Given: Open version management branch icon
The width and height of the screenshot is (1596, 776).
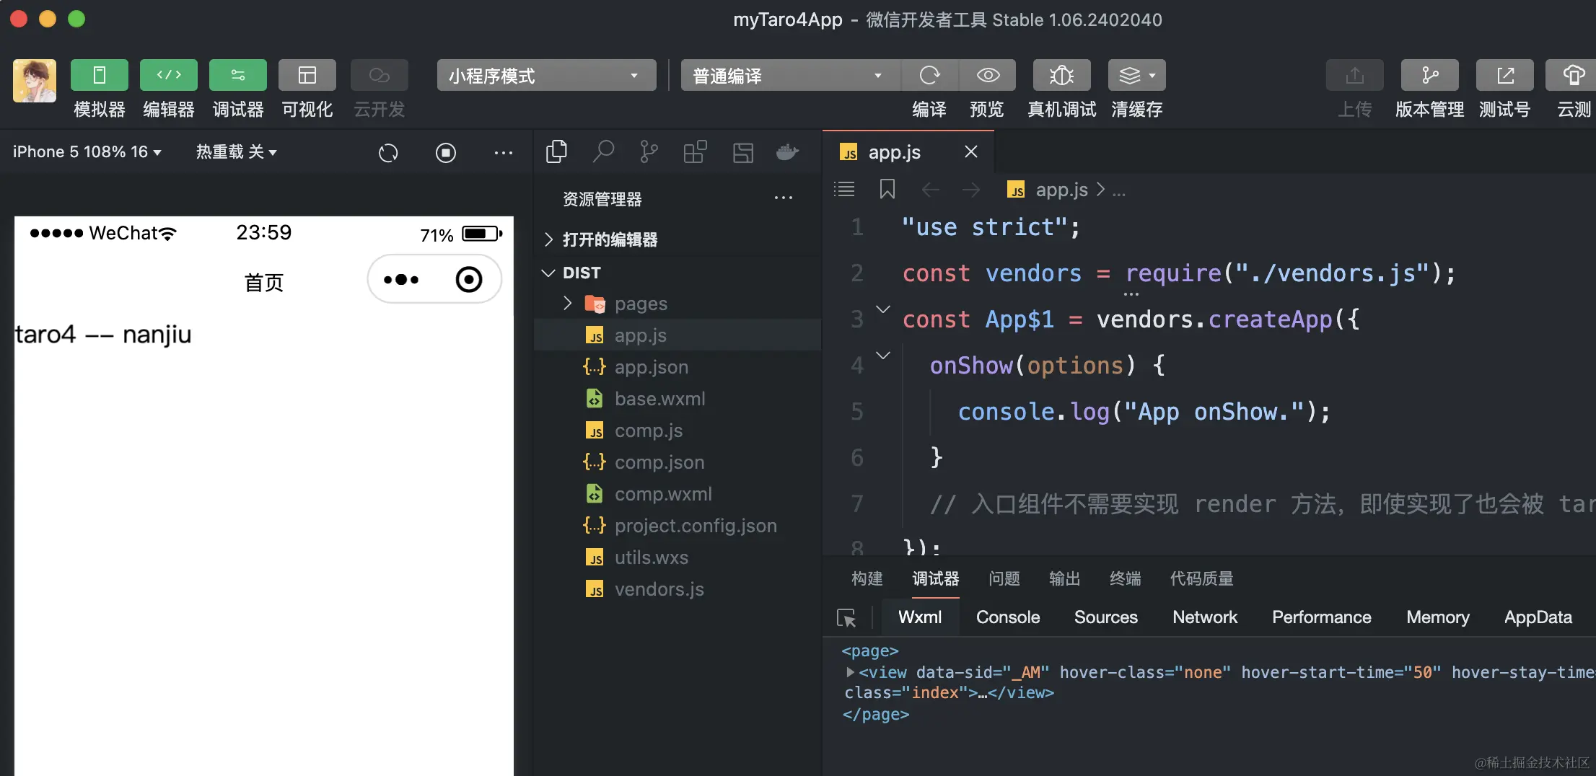Looking at the screenshot, I should click(1429, 75).
